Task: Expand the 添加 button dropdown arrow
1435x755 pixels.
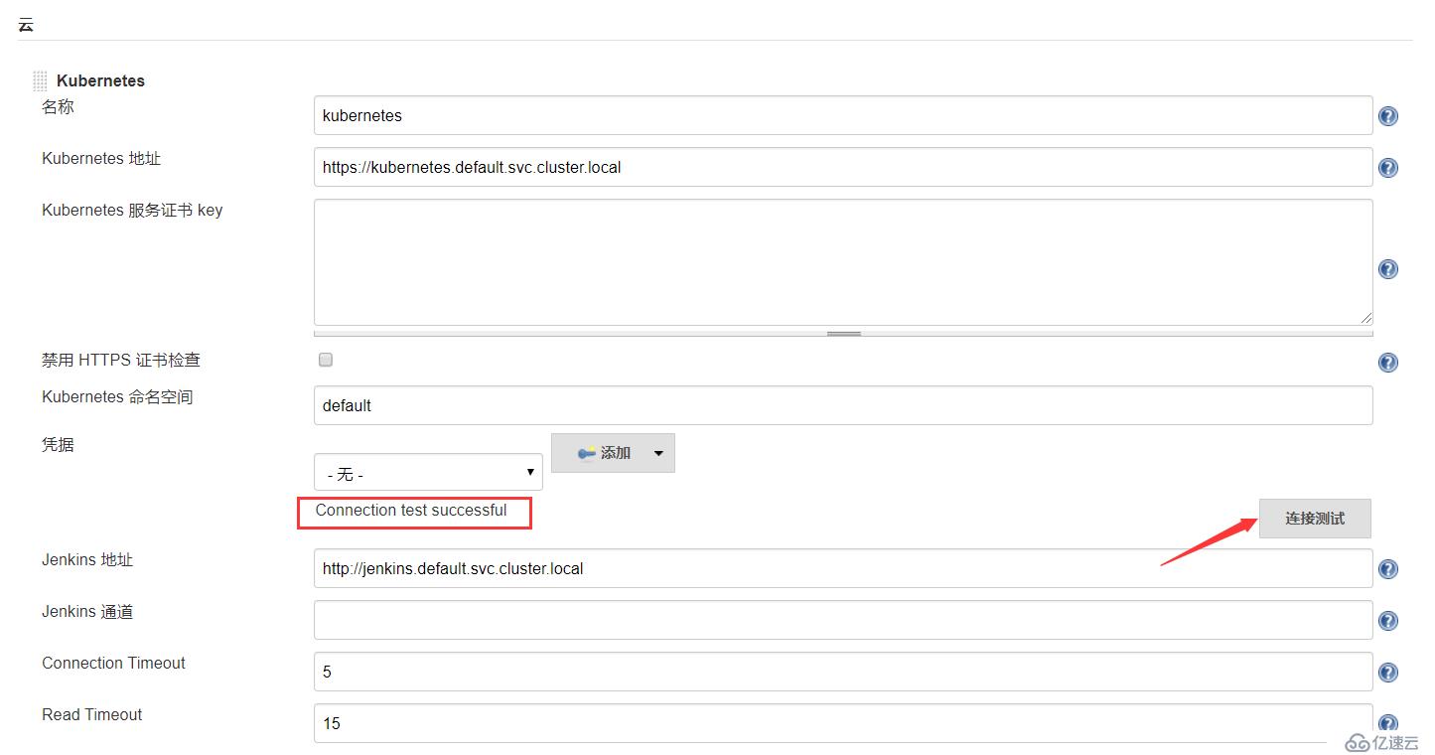Action: (x=657, y=453)
